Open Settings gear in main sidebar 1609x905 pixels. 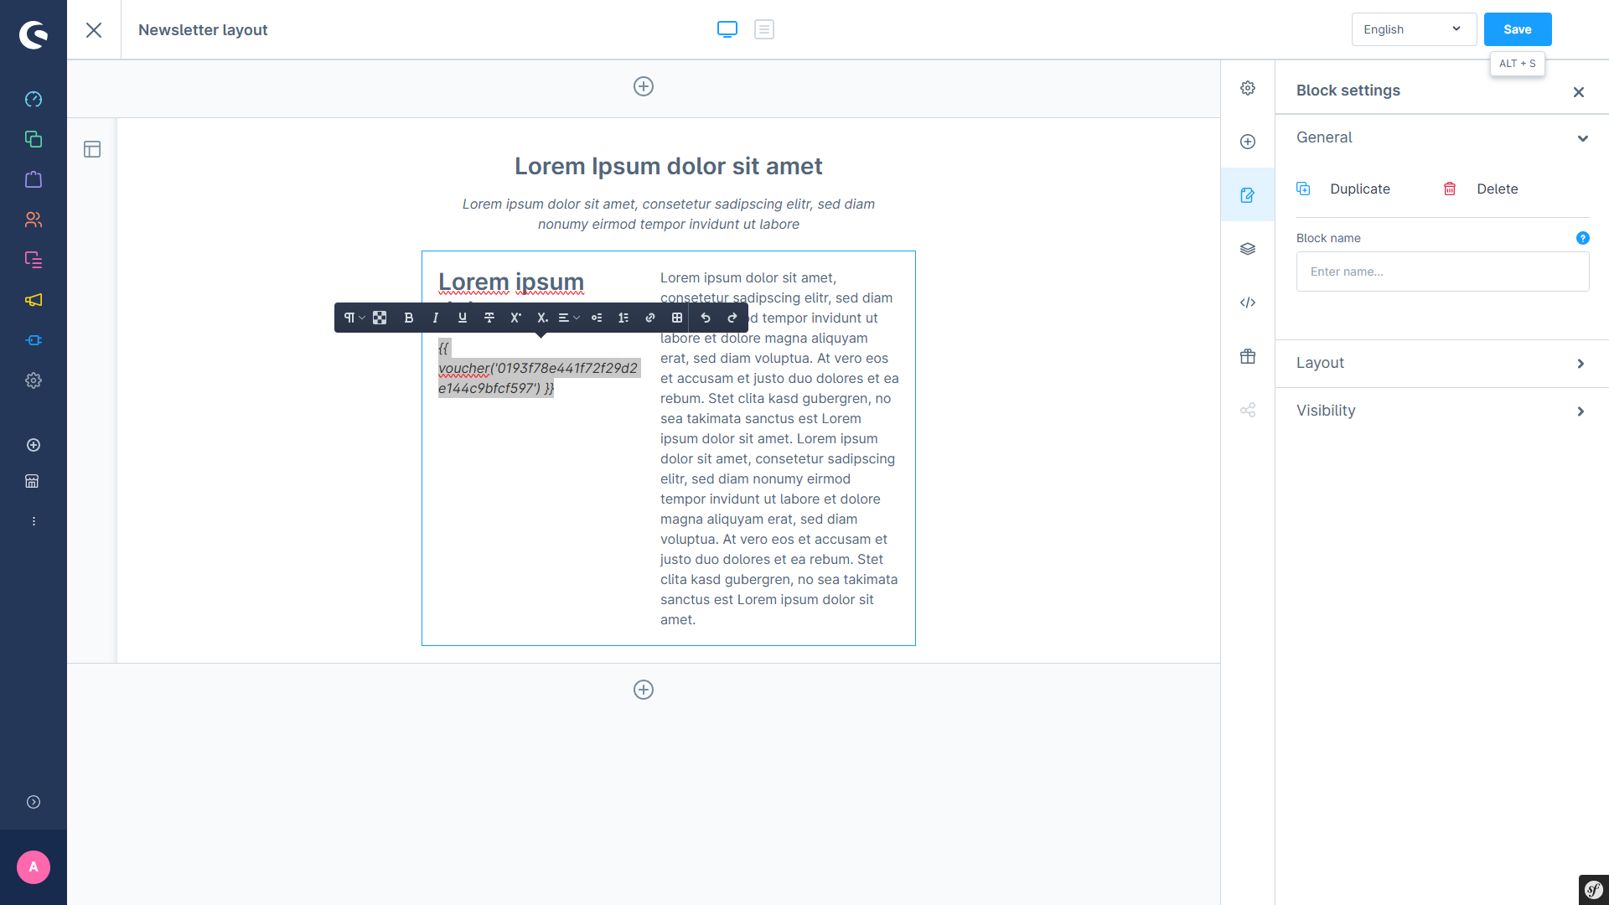34,380
